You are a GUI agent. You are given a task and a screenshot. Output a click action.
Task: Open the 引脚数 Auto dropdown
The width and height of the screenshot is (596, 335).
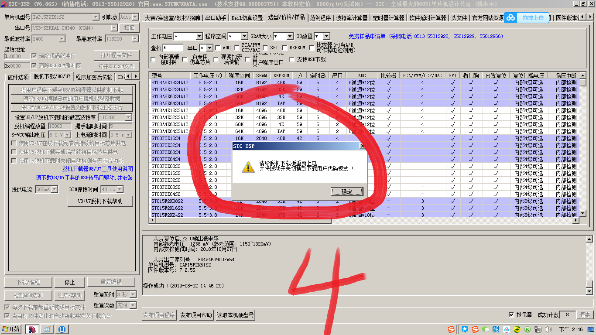pos(135,17)
